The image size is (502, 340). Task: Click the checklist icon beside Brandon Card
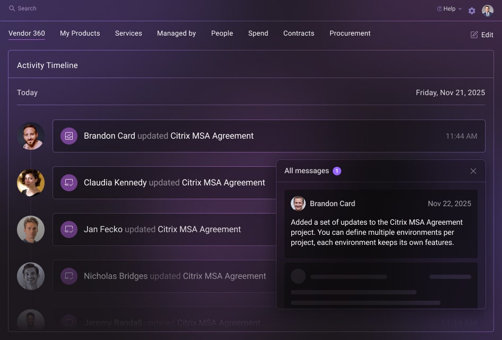pyautogui.click(x=69, y=136)
